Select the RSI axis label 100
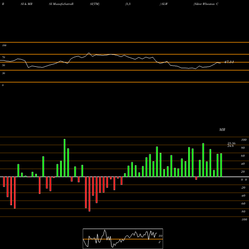 click(4, 45)
